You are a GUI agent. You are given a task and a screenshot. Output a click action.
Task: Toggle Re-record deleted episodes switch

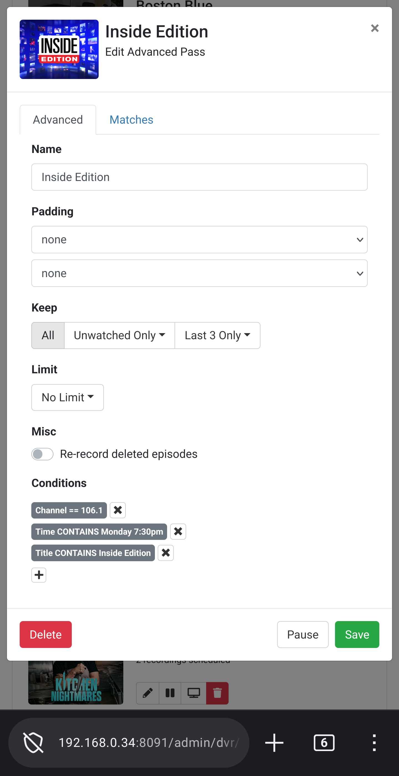(42, 454)
